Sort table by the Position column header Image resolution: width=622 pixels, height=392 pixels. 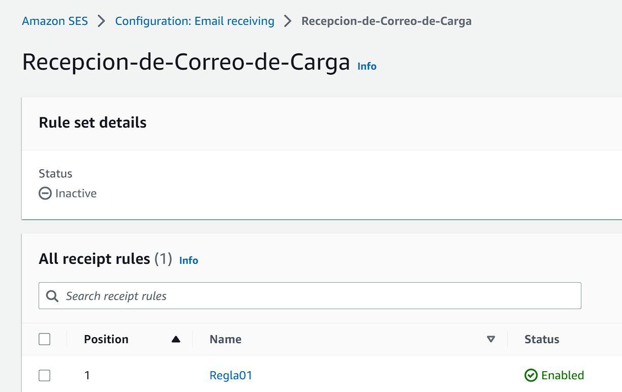pos(106,339)
